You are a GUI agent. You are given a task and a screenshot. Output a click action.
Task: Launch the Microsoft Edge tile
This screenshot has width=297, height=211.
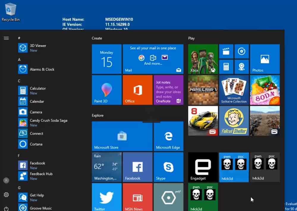pos(169,136)
